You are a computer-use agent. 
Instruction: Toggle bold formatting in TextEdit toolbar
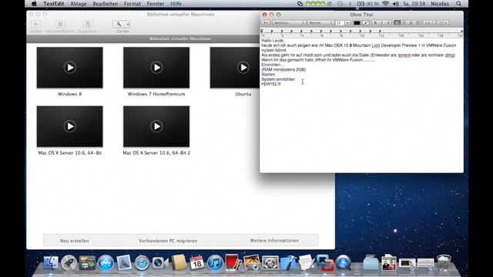pyautogui.click(x=375, y=22)
